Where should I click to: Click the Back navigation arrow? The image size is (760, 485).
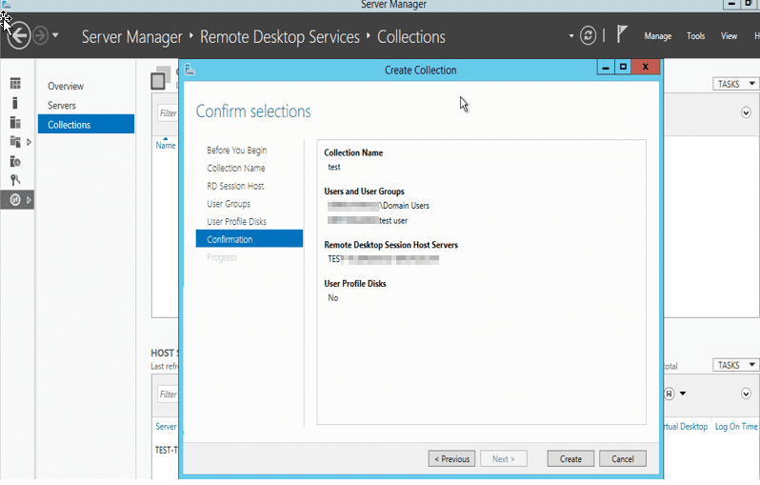[x=17, y=36]
